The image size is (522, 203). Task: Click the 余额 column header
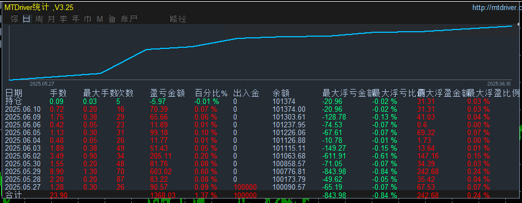(281, 93)
